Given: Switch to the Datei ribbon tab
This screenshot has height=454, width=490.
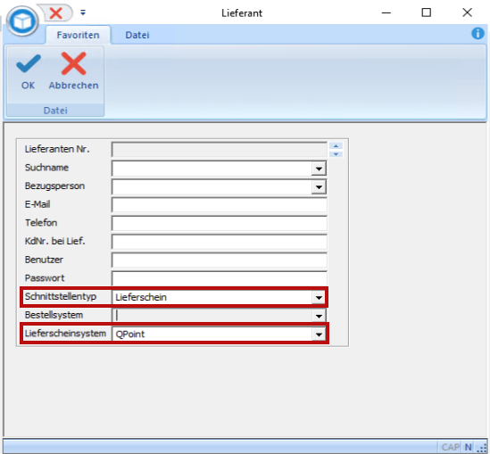Looking at the screenshot, I should coord(137,35).
